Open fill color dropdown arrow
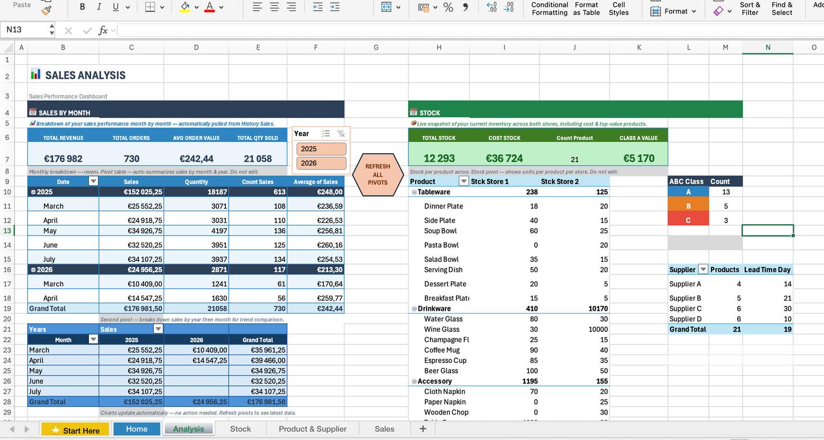The height and width of the screenshot is (440, 824). click(x=197, y=7)
